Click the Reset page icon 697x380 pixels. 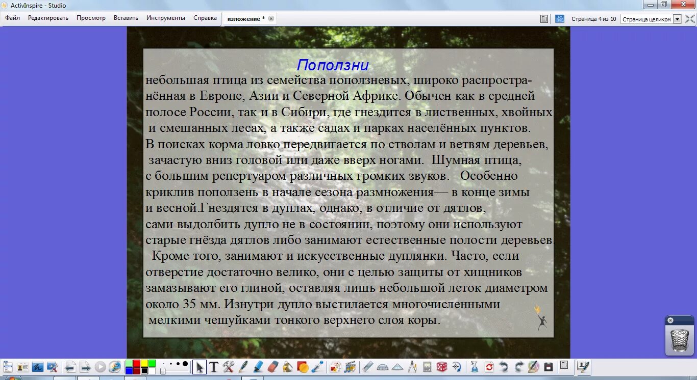489,367
